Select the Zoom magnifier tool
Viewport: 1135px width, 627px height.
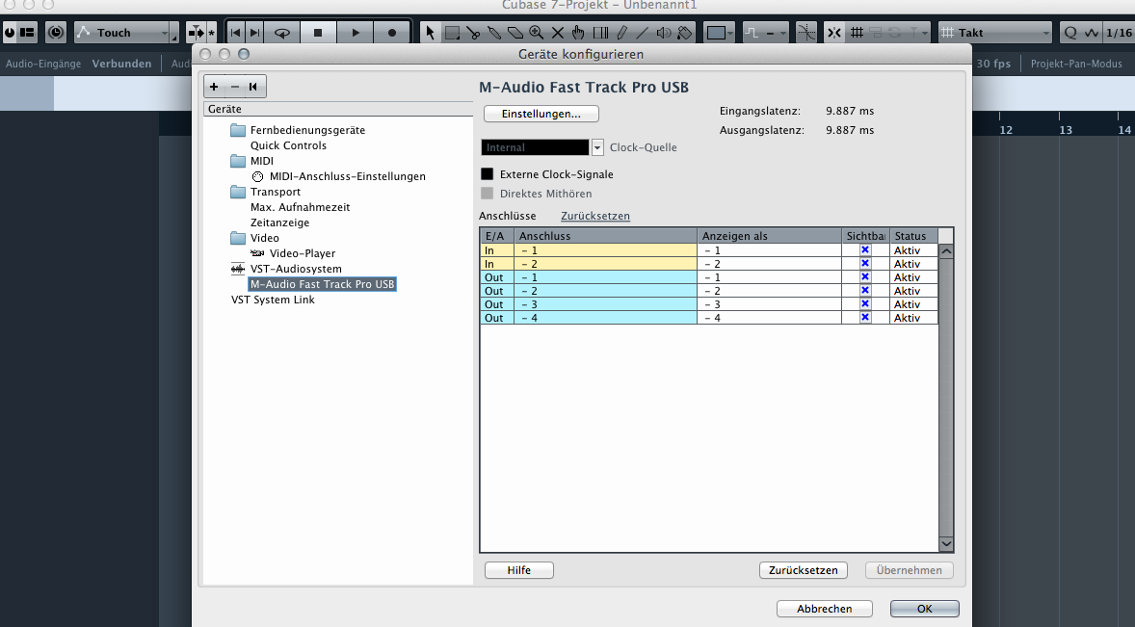(537, 33)
